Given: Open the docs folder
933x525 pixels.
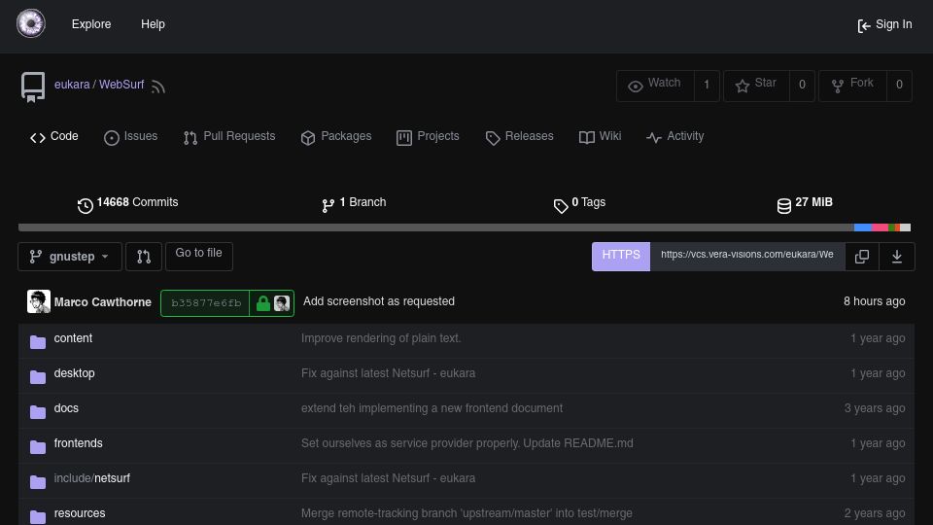Looking at the screenshot, I should coord(66,409).
